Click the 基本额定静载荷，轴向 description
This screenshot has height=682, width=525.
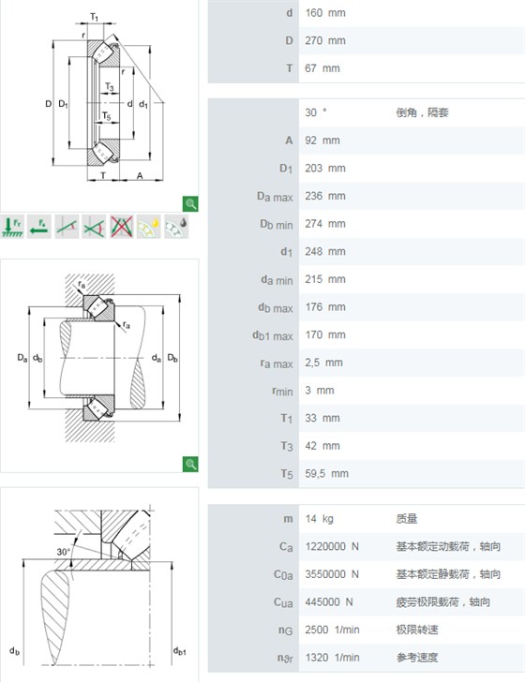coord(448,574)
